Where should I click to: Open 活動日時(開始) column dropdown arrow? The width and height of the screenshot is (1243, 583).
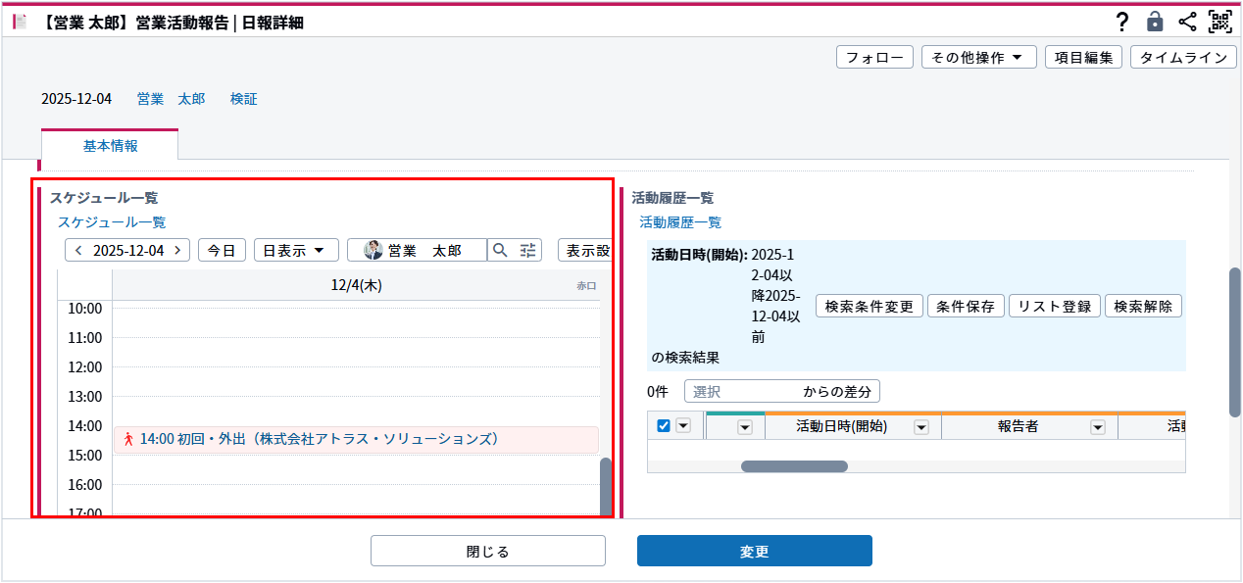(x=921, y=427)
